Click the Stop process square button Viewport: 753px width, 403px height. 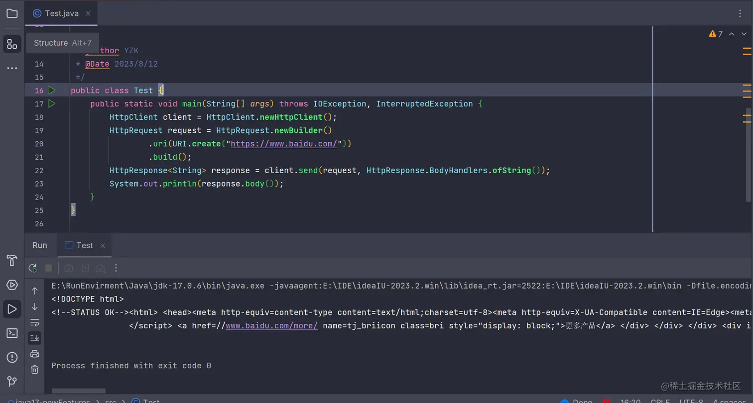click(48, 268)
